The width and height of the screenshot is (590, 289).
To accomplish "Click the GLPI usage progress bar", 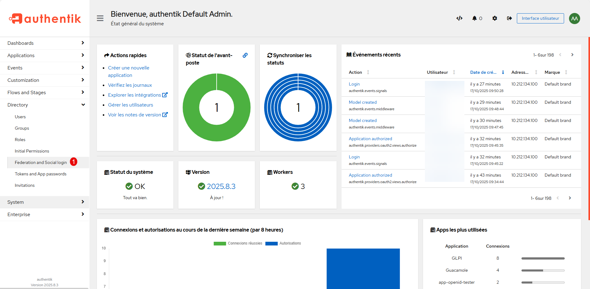I will pos(543,258).
